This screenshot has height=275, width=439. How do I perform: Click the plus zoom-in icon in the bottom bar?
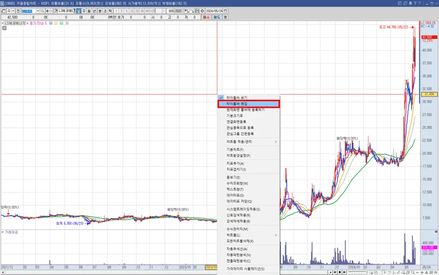pos(422,272)
